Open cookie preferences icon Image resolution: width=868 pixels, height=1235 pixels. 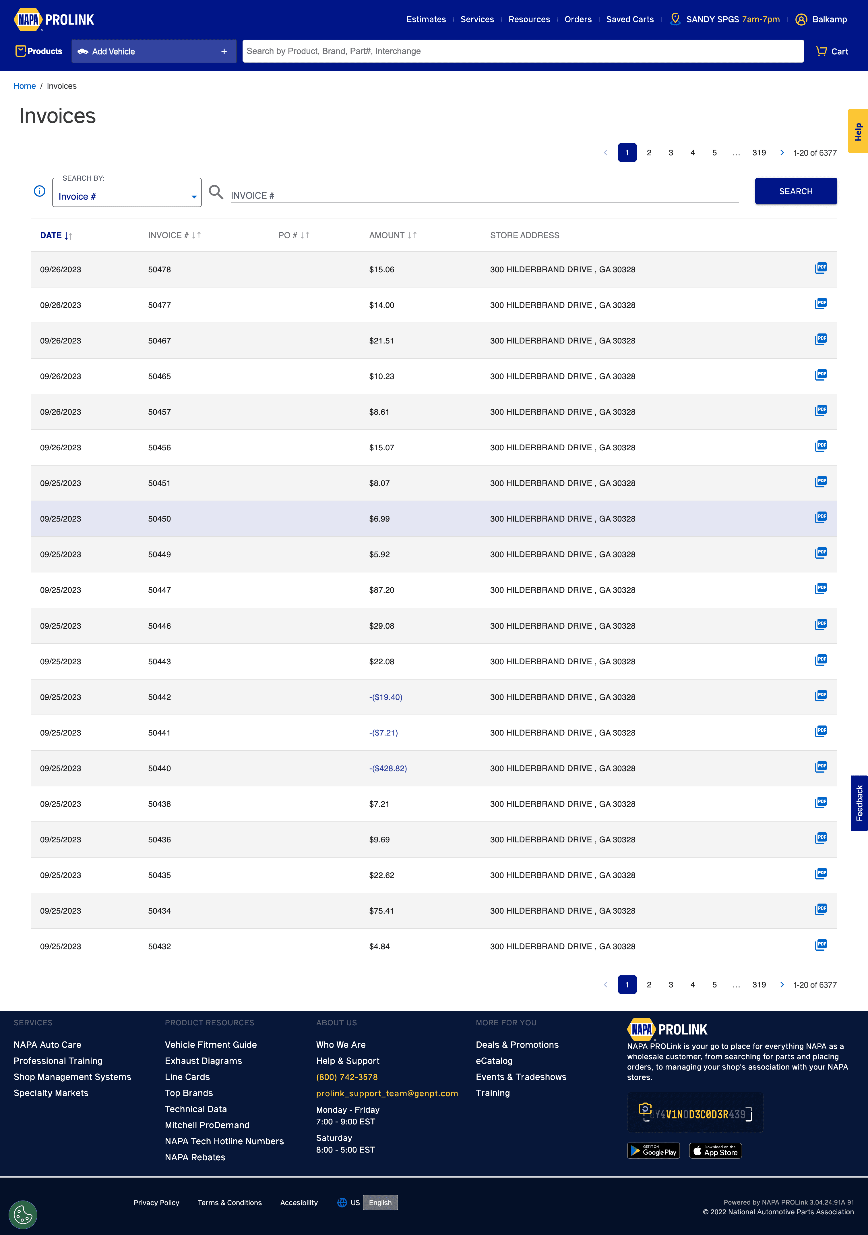point(23,1215)
